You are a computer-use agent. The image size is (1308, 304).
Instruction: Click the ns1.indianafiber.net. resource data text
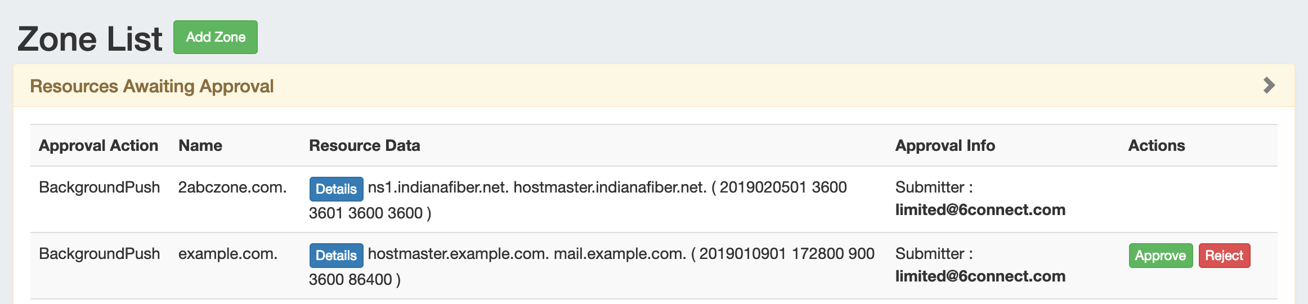(438, 187)
